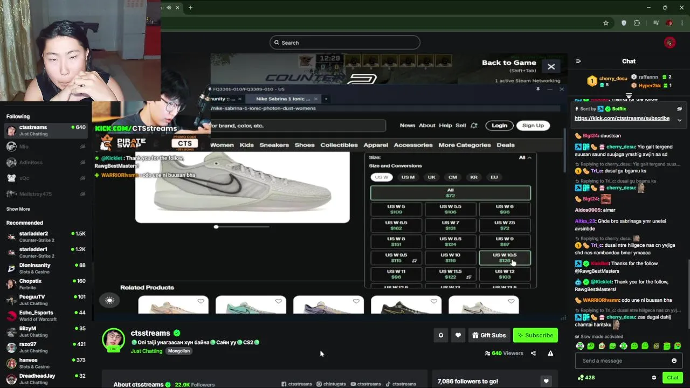
Task: Click the report warning triangle icon
Action: (550, 354)
